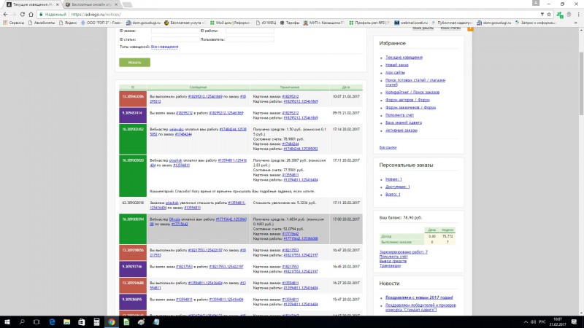Launch Microsoft Edge from the taskbar
Screen dimensions: 584x328
tap(52, 322)
